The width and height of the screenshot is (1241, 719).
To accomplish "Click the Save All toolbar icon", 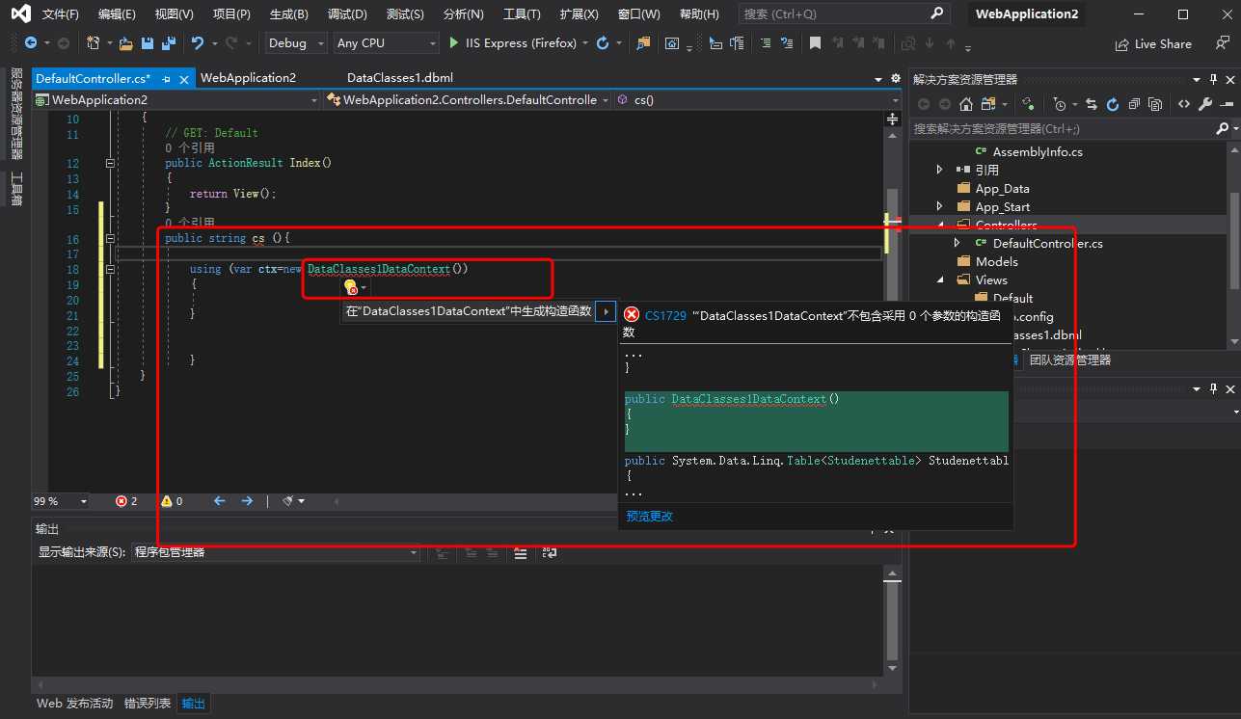I will (x=168, y=43).
